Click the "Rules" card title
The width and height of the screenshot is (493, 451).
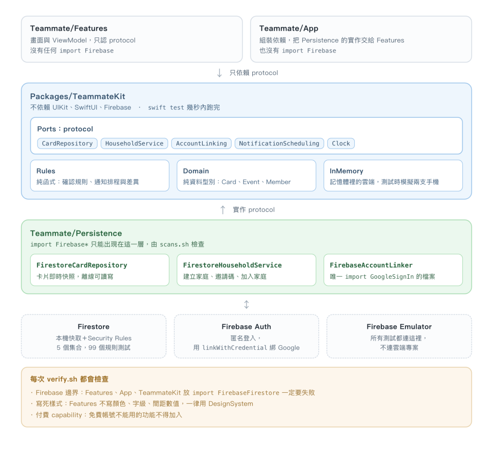46,171
